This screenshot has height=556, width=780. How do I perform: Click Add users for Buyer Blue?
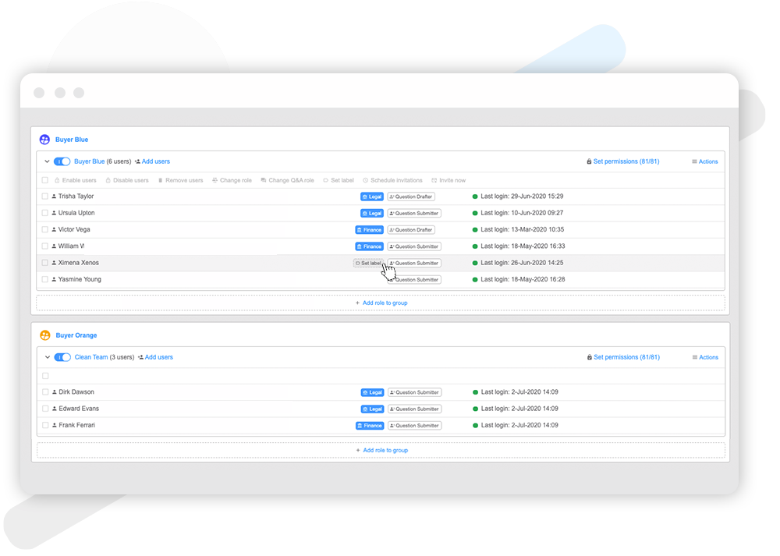tap(155, 161)
